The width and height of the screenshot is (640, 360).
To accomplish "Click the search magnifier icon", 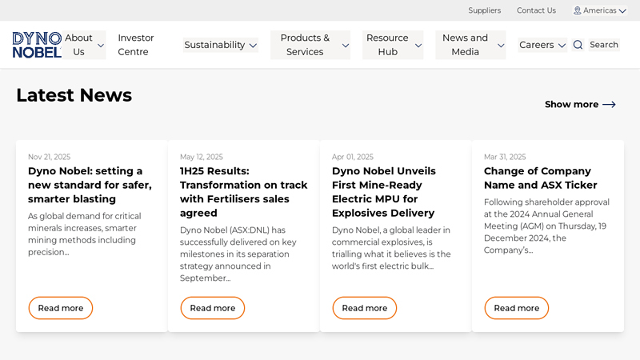I will click(x=578, y=45).
